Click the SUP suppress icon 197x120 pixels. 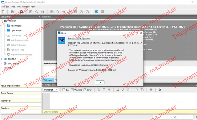point(118,90)
